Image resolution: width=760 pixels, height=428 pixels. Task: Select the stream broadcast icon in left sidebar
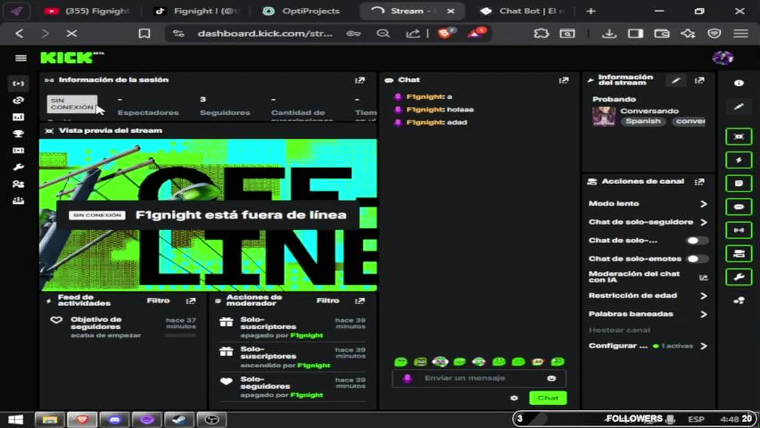pos(18,83)
